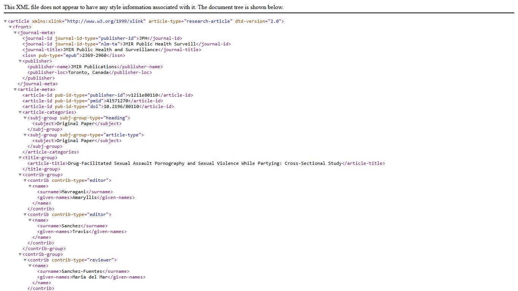Collapse the title-group node
Image resolution: width=518 pixels, height=291 pixels.
click(20, 158)
